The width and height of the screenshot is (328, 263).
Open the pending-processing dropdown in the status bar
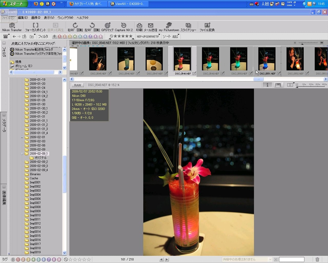click(270, 259)
